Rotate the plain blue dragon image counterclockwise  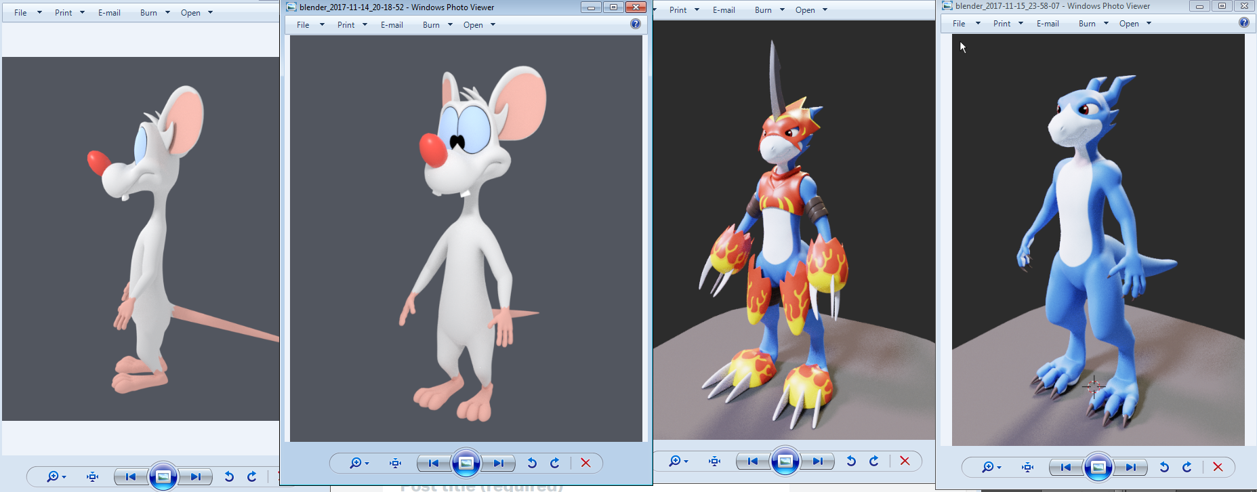tap(1163, 467)
